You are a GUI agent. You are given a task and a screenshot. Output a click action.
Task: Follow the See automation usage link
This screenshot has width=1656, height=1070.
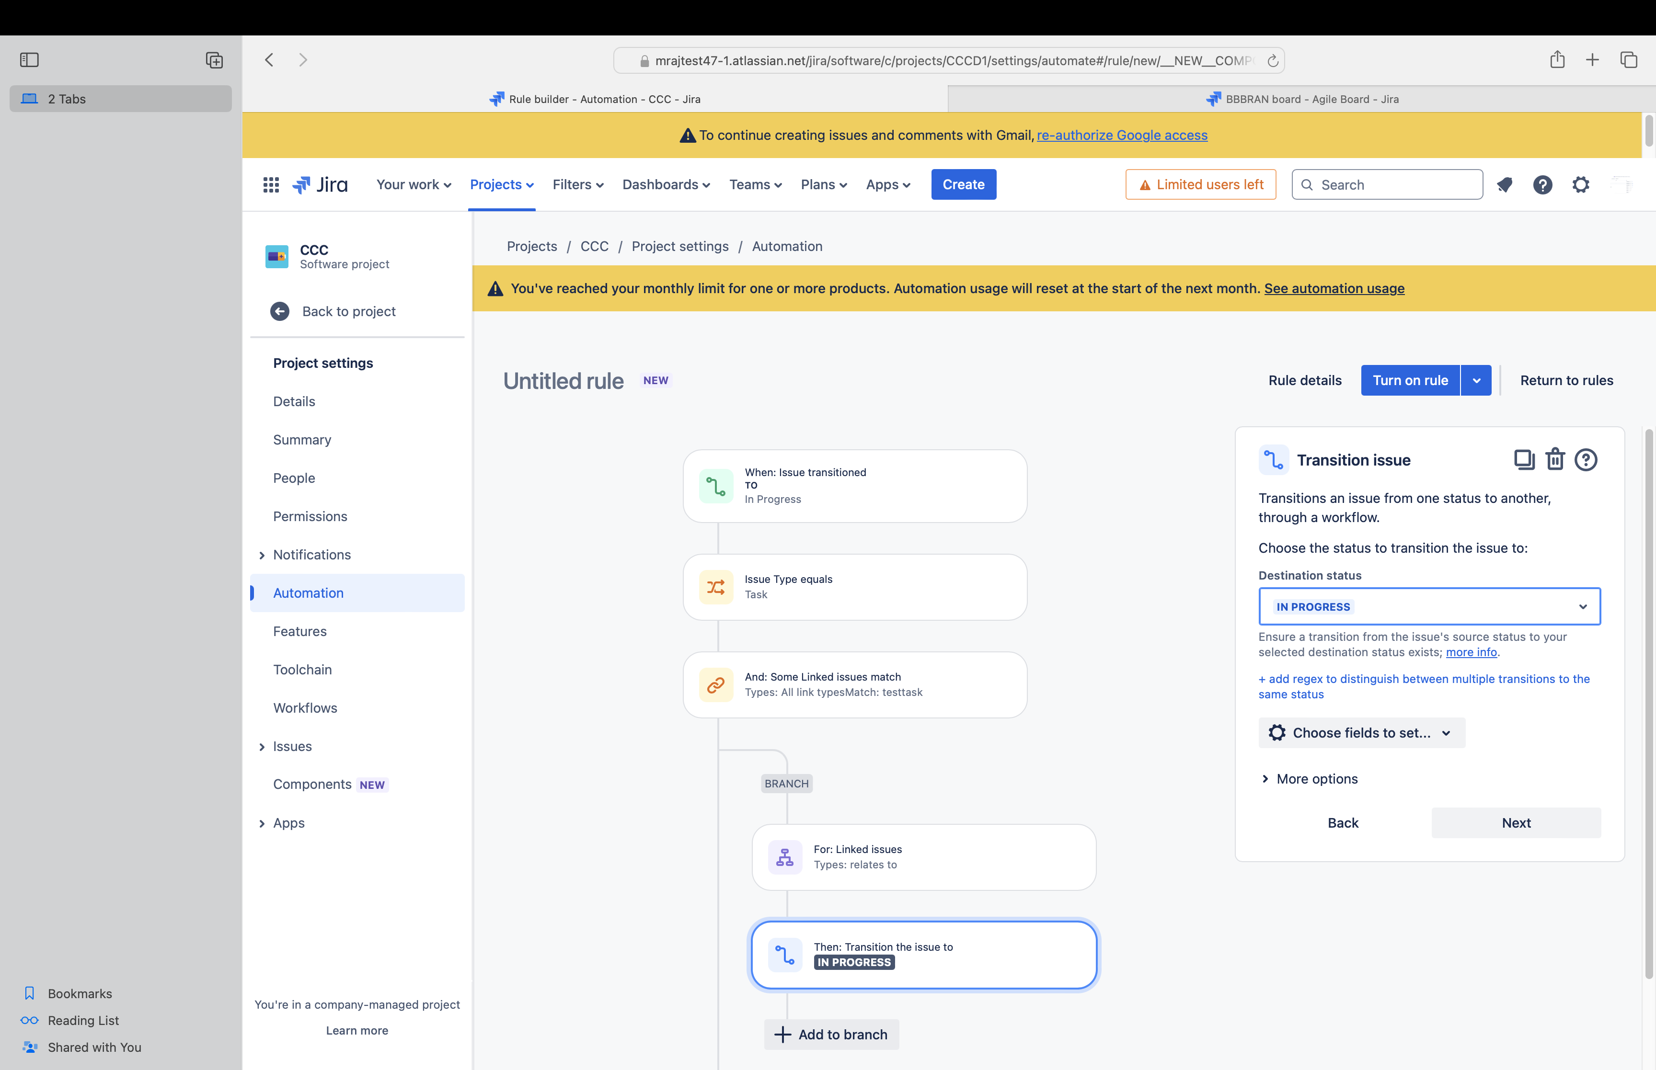click(1334, 288)
